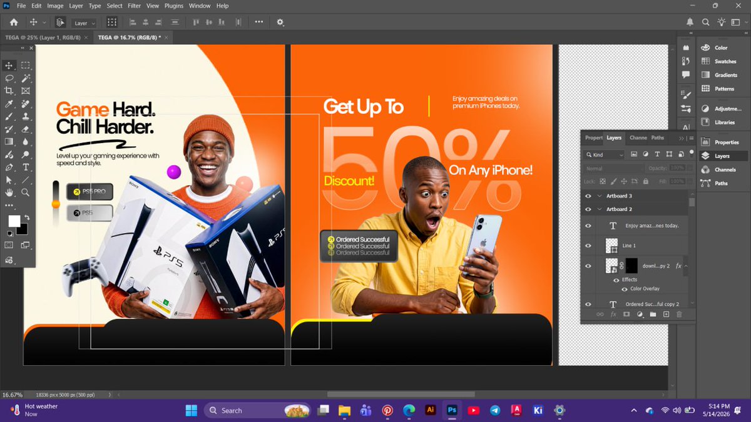Select the Horizontal Type tool
Image resolution: width=751 pixels, height=422 pixels.
coord(26,168)
